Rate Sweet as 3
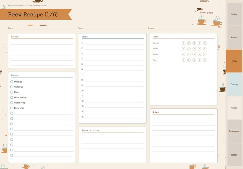The image size is (243, 169). coord(194,43)
